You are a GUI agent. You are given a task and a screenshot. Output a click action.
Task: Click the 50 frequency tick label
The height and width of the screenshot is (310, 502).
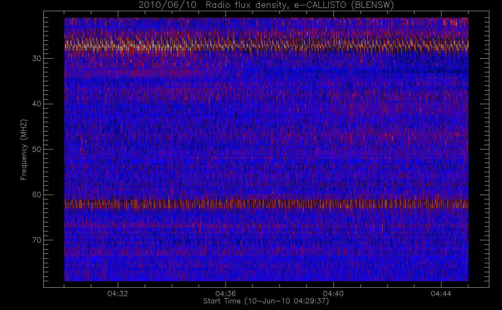tap(37, 149)
